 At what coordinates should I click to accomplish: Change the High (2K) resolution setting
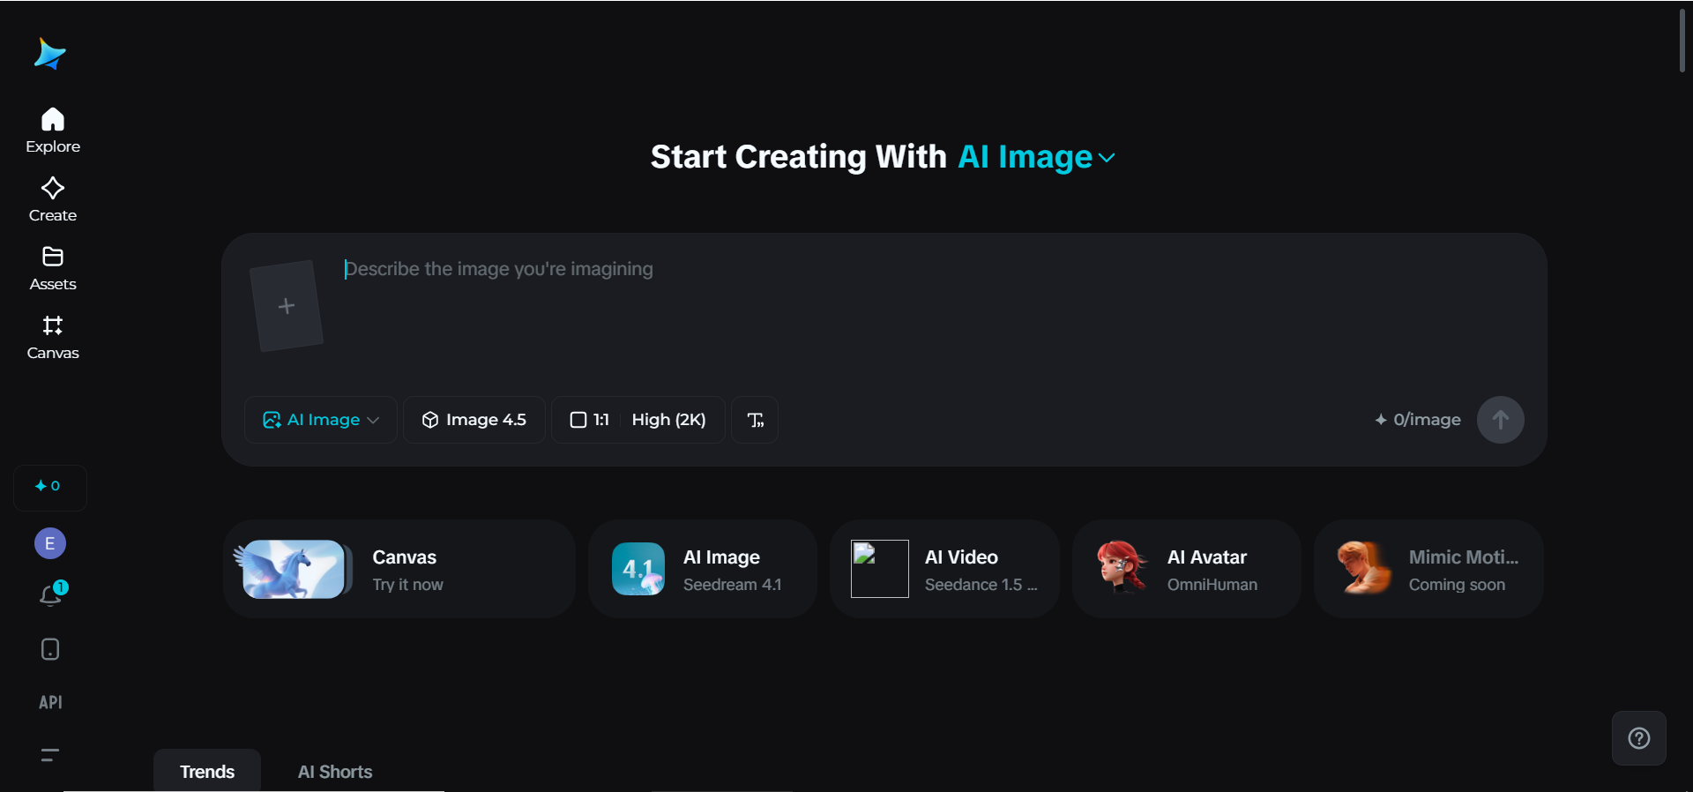click(x=669, y=420)
